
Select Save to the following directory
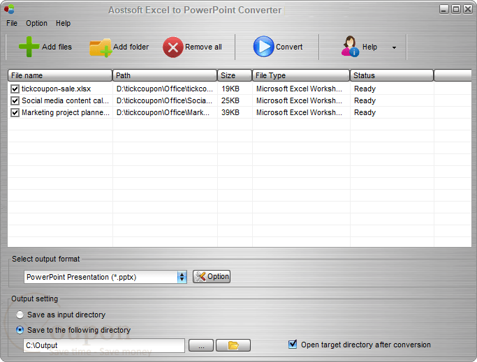[x=20, y=330]
